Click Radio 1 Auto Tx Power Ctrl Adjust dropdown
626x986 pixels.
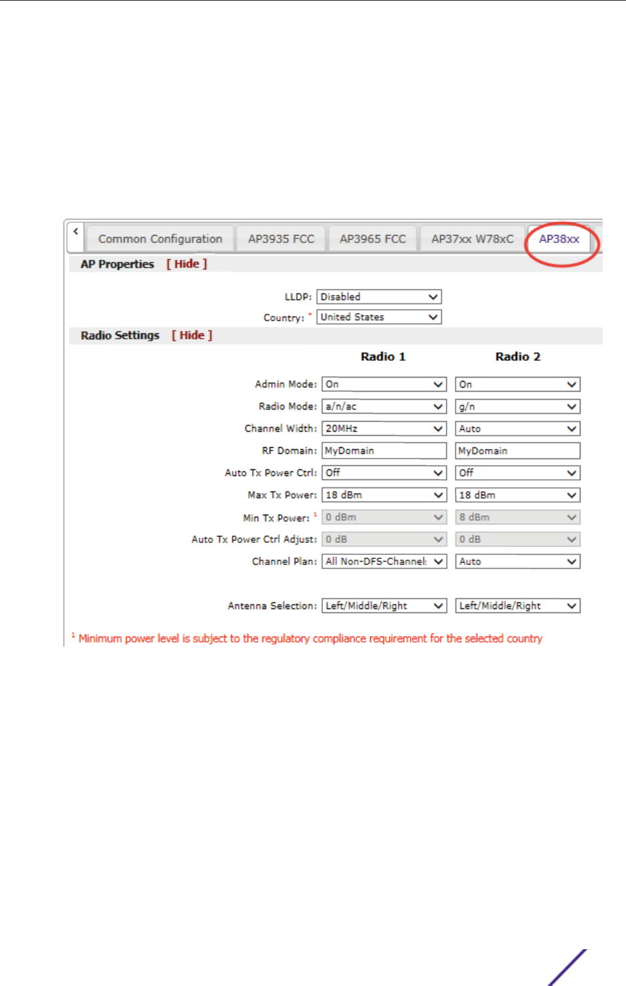[x=384, y=539]
